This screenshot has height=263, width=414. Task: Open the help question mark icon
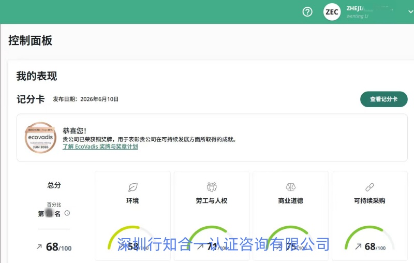(x=307, y=12)
